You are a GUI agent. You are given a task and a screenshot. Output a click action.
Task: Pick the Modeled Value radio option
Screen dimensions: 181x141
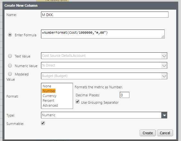10,74
